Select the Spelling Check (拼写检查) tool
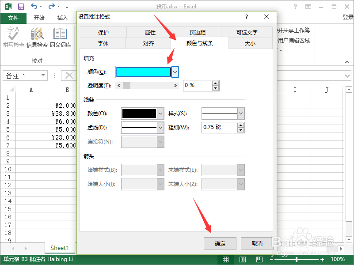 point(13,35)
